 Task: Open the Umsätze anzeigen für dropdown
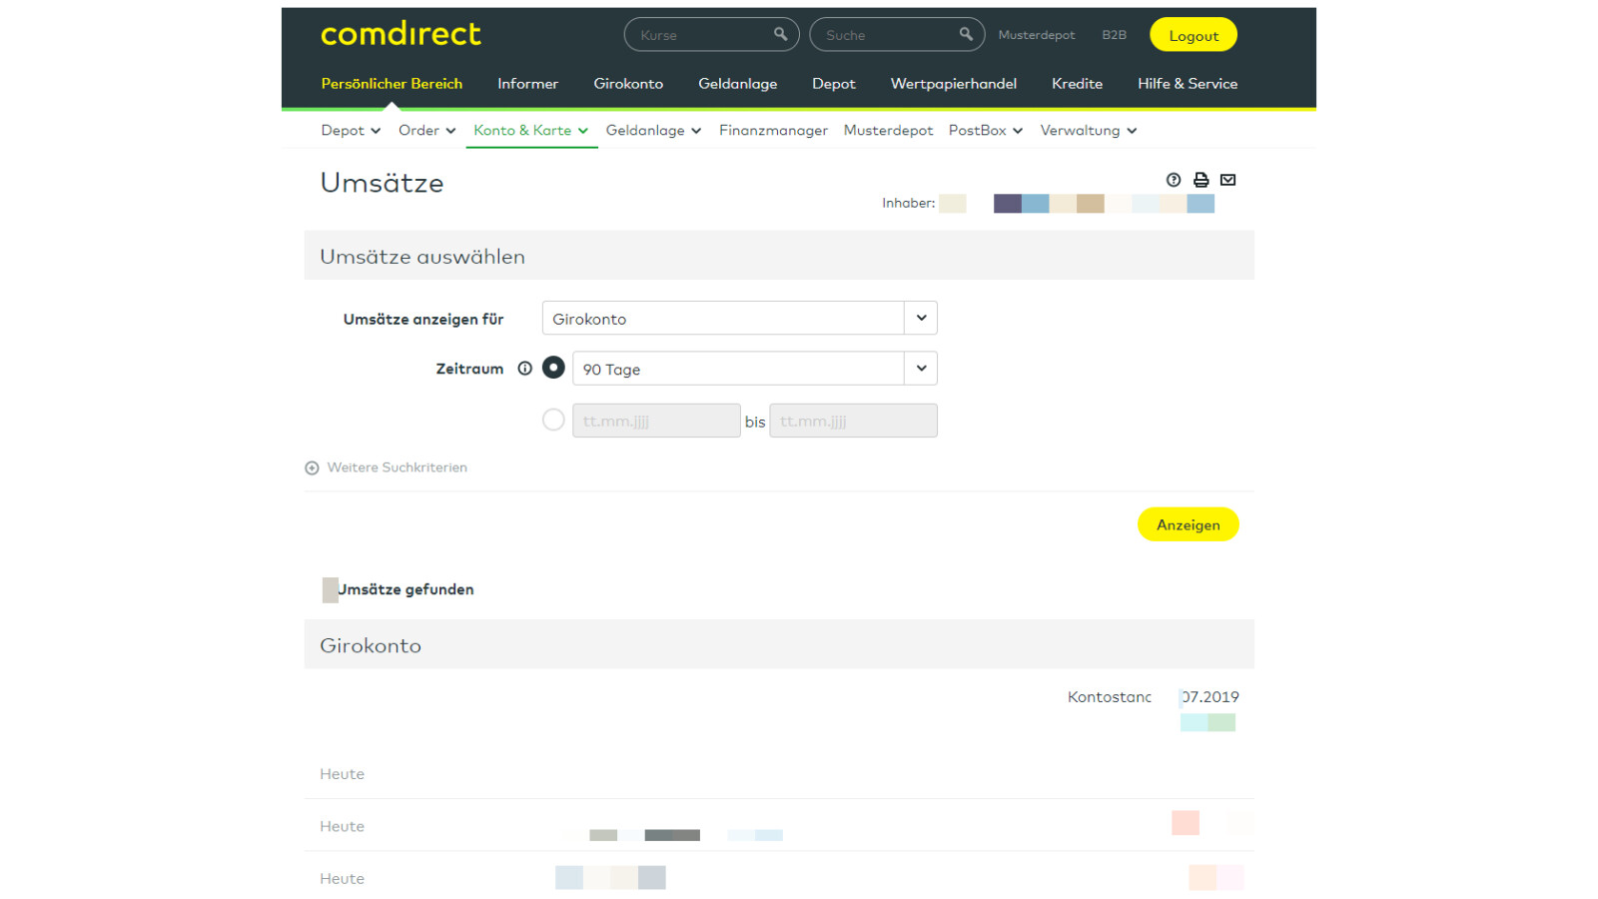click(x=920, y=318)
